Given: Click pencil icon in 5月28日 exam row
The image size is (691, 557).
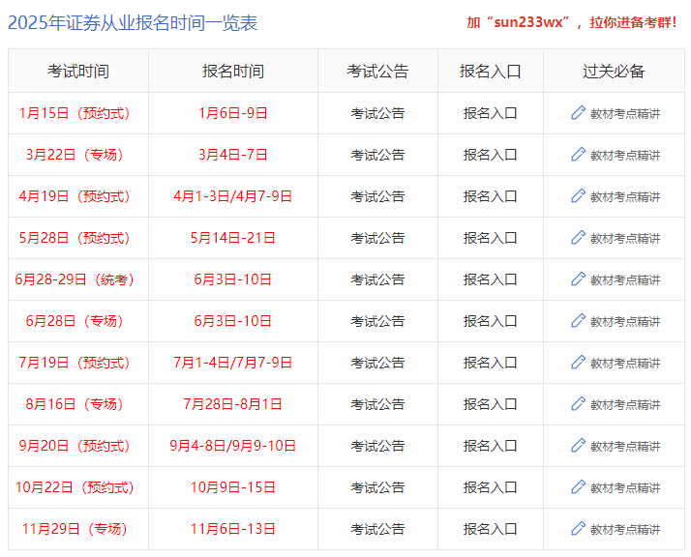Looking at the screenshot, I should coord(579,238).
